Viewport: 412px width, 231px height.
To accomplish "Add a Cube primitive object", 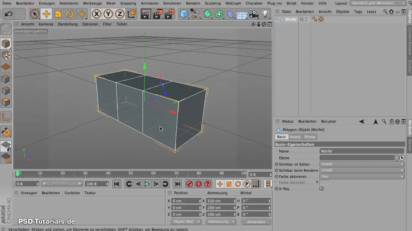I will (x=184, y=14).
